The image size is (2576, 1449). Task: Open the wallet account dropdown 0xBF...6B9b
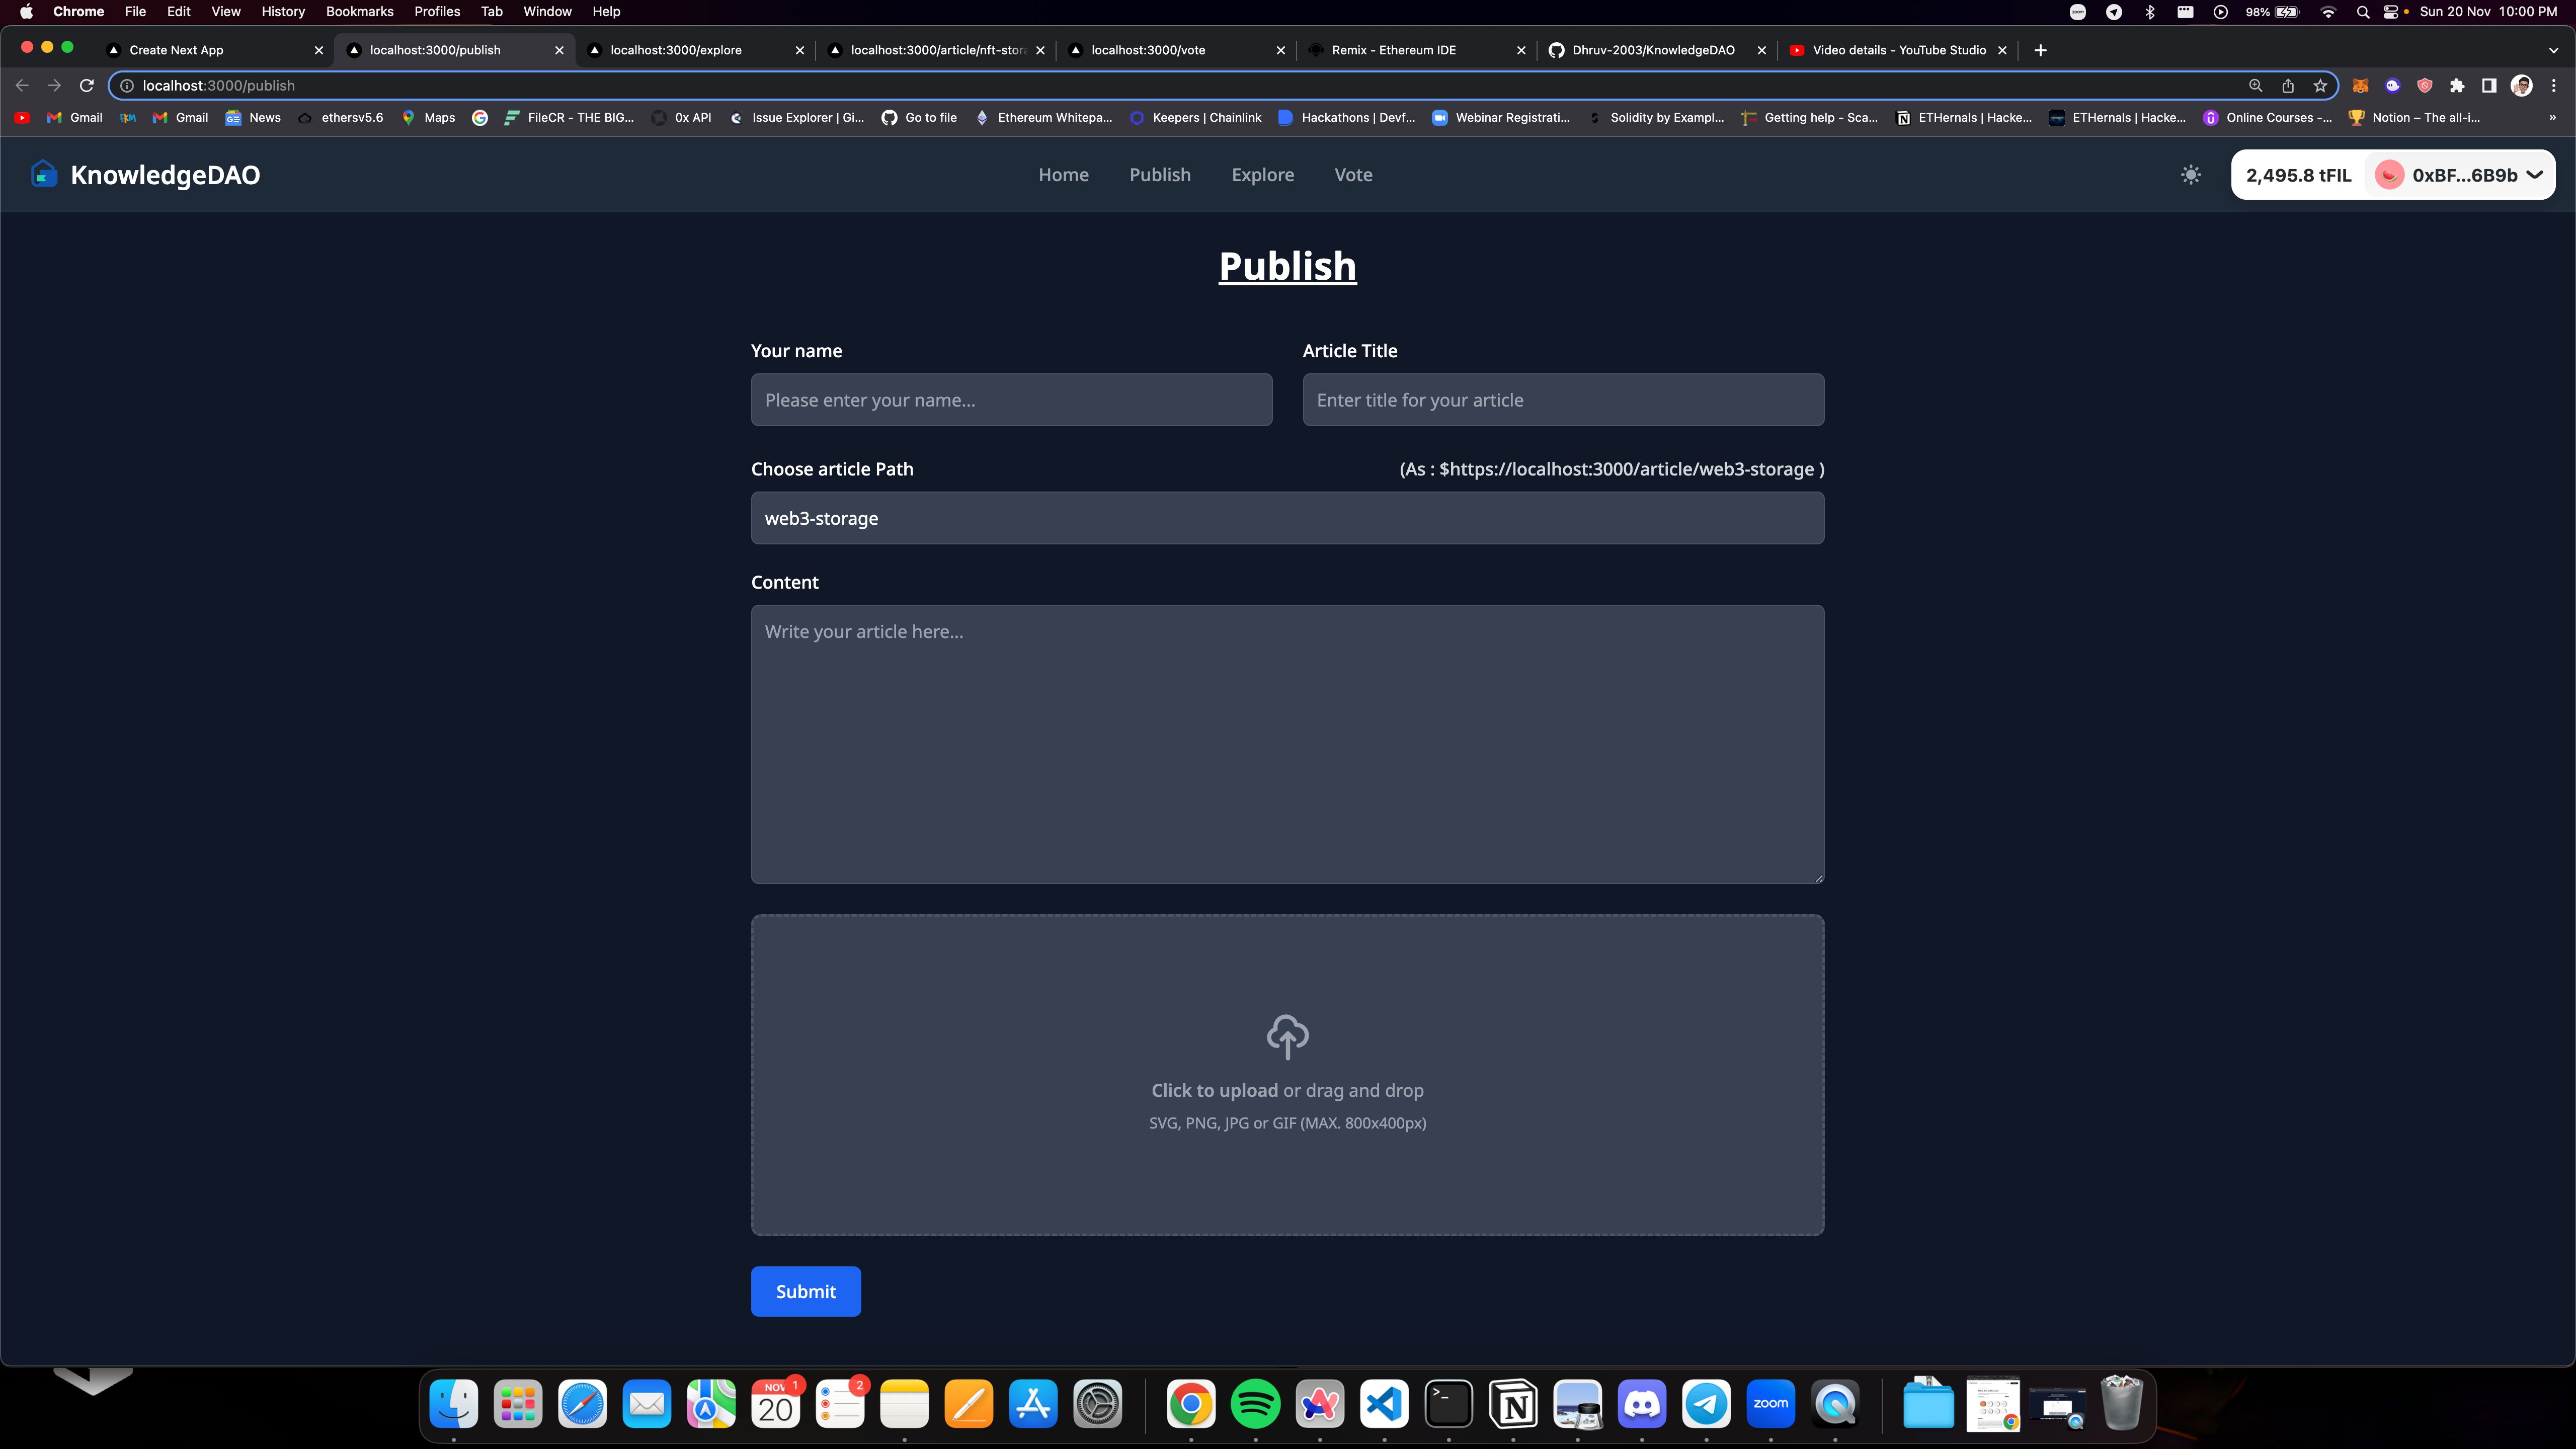click(2460, 175)
